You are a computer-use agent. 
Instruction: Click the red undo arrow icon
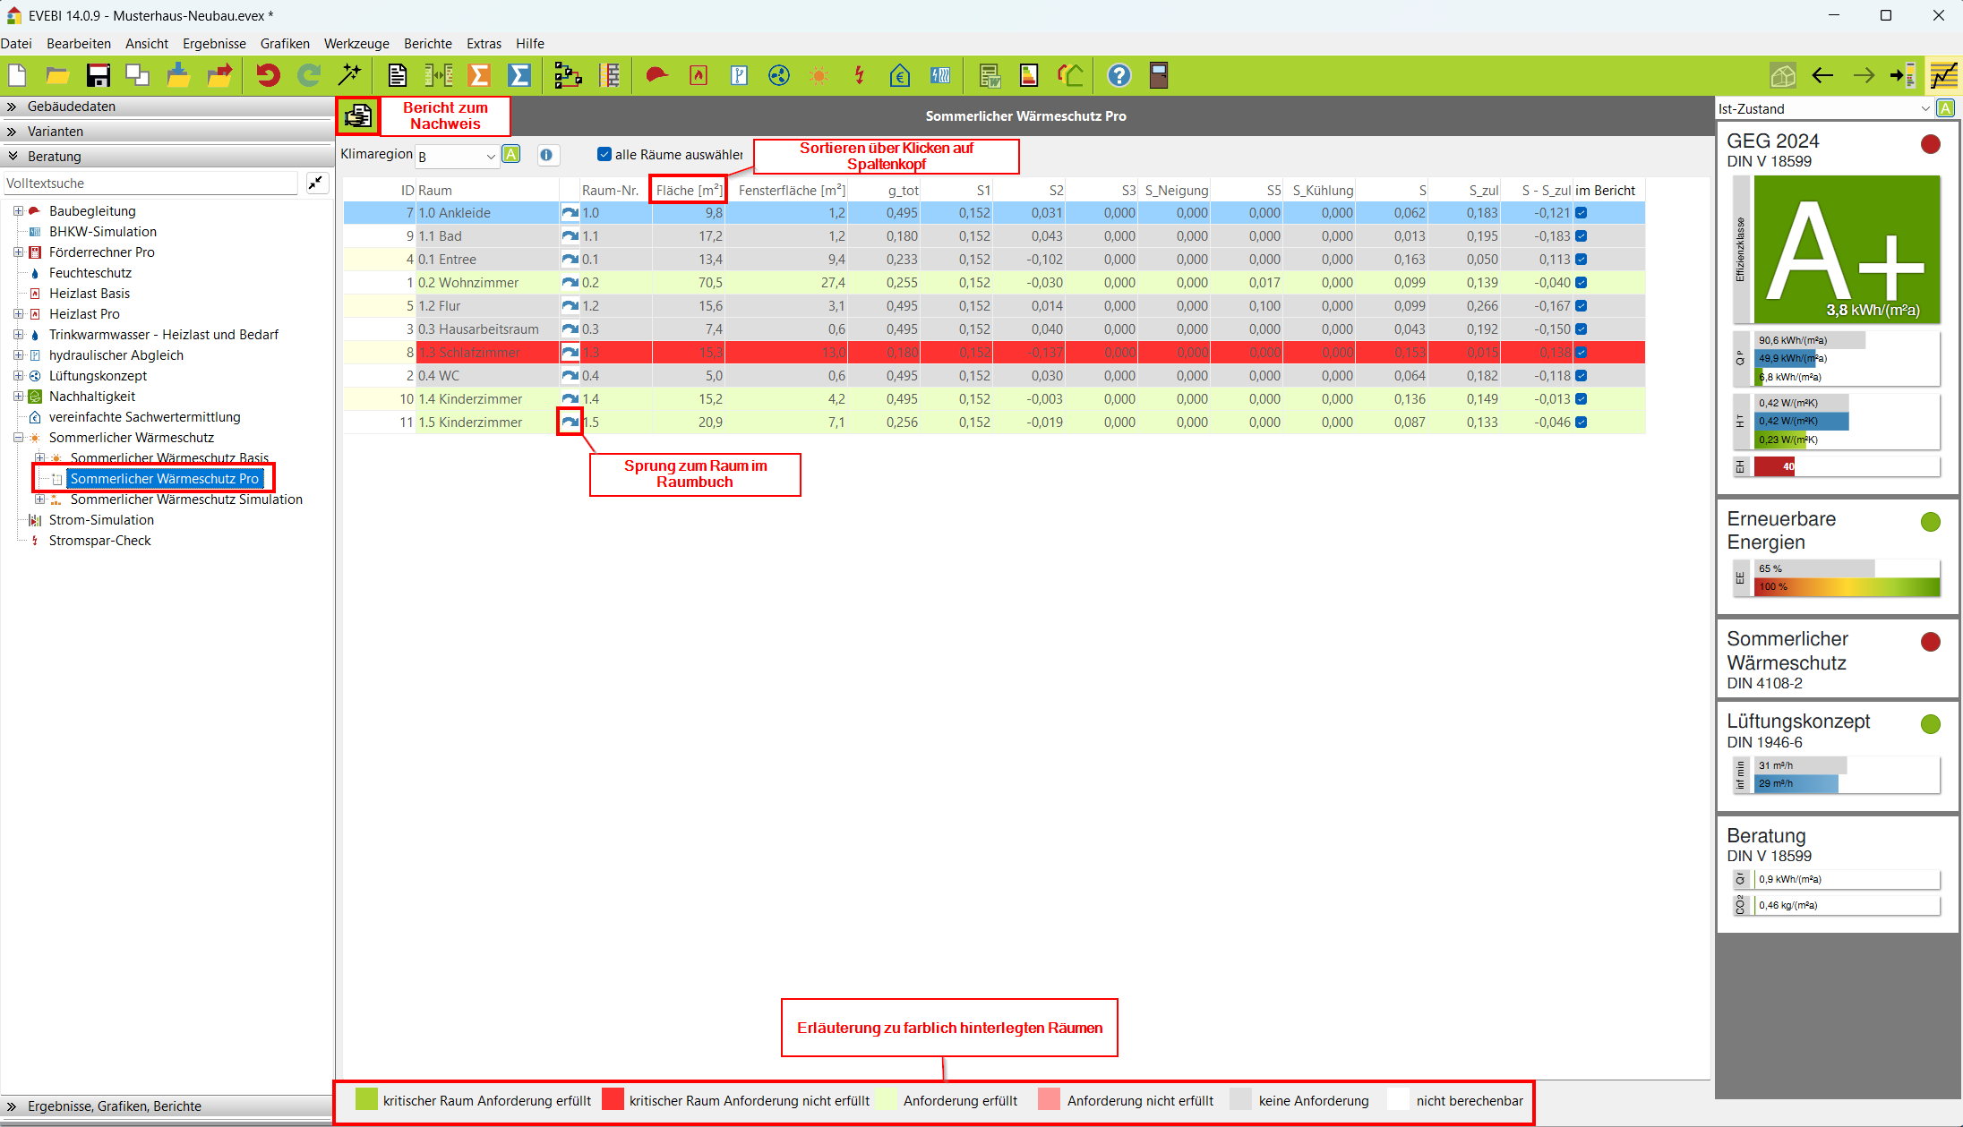click(x=267, y=76)
